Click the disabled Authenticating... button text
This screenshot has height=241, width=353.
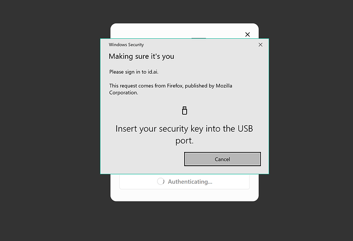(x=190, y=182)
